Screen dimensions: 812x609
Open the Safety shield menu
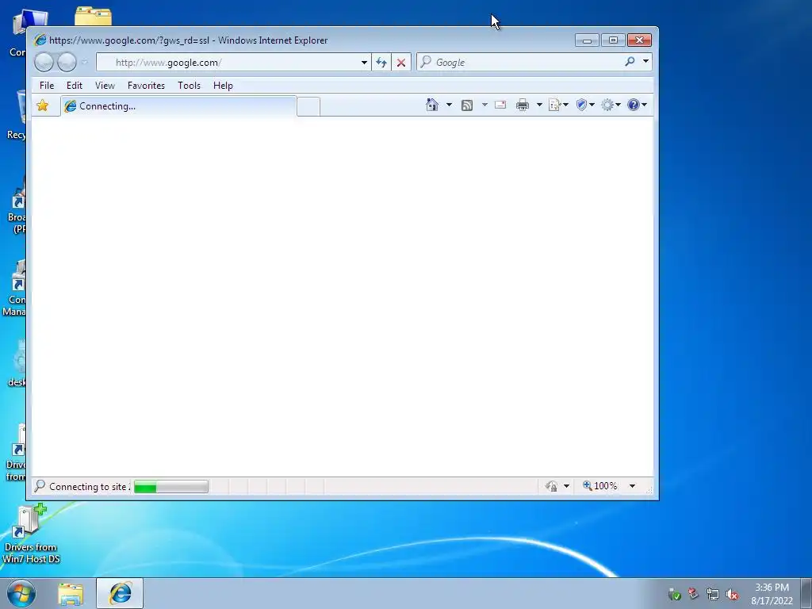(x=584, y=105)
